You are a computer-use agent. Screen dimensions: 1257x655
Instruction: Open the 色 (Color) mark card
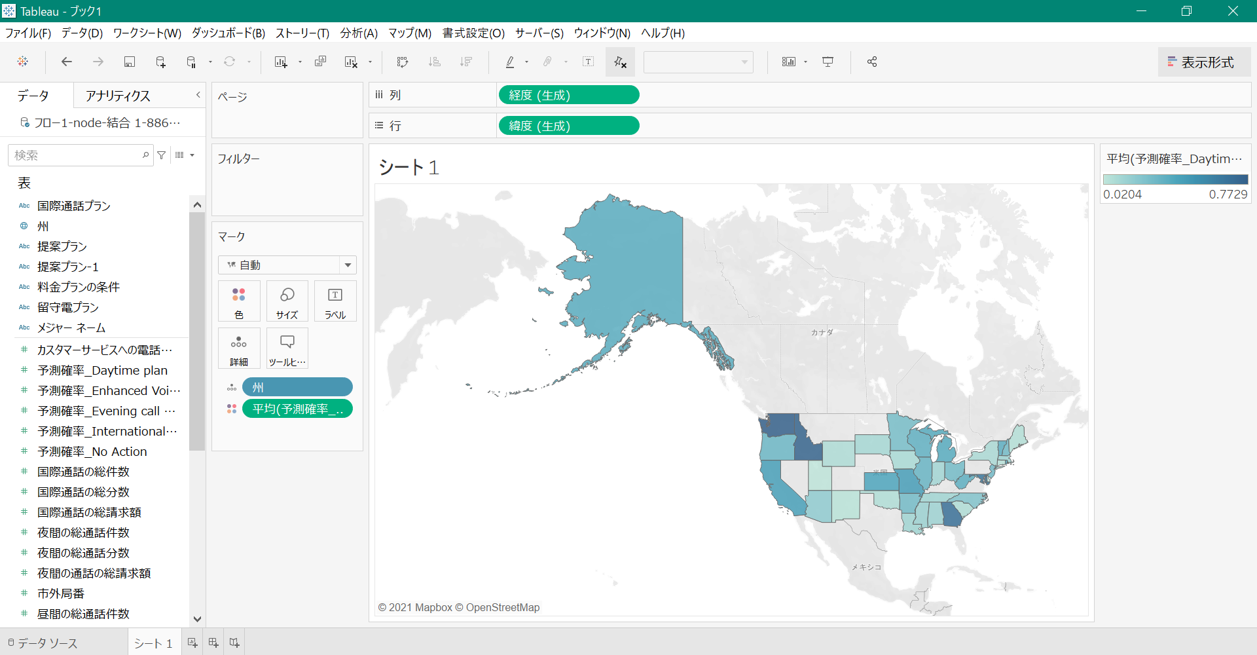tap(239, 301)
